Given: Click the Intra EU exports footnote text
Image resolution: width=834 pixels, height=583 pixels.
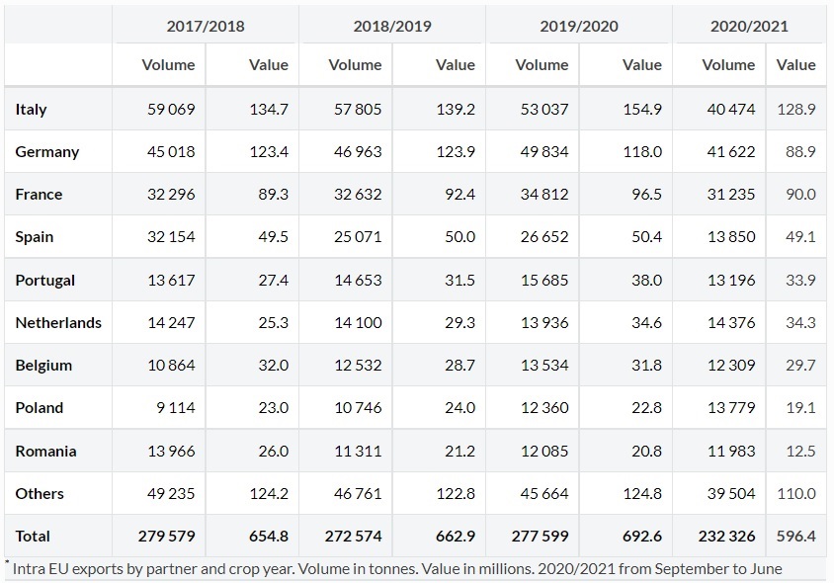Looking at the screenshot, I should point(397,568).
